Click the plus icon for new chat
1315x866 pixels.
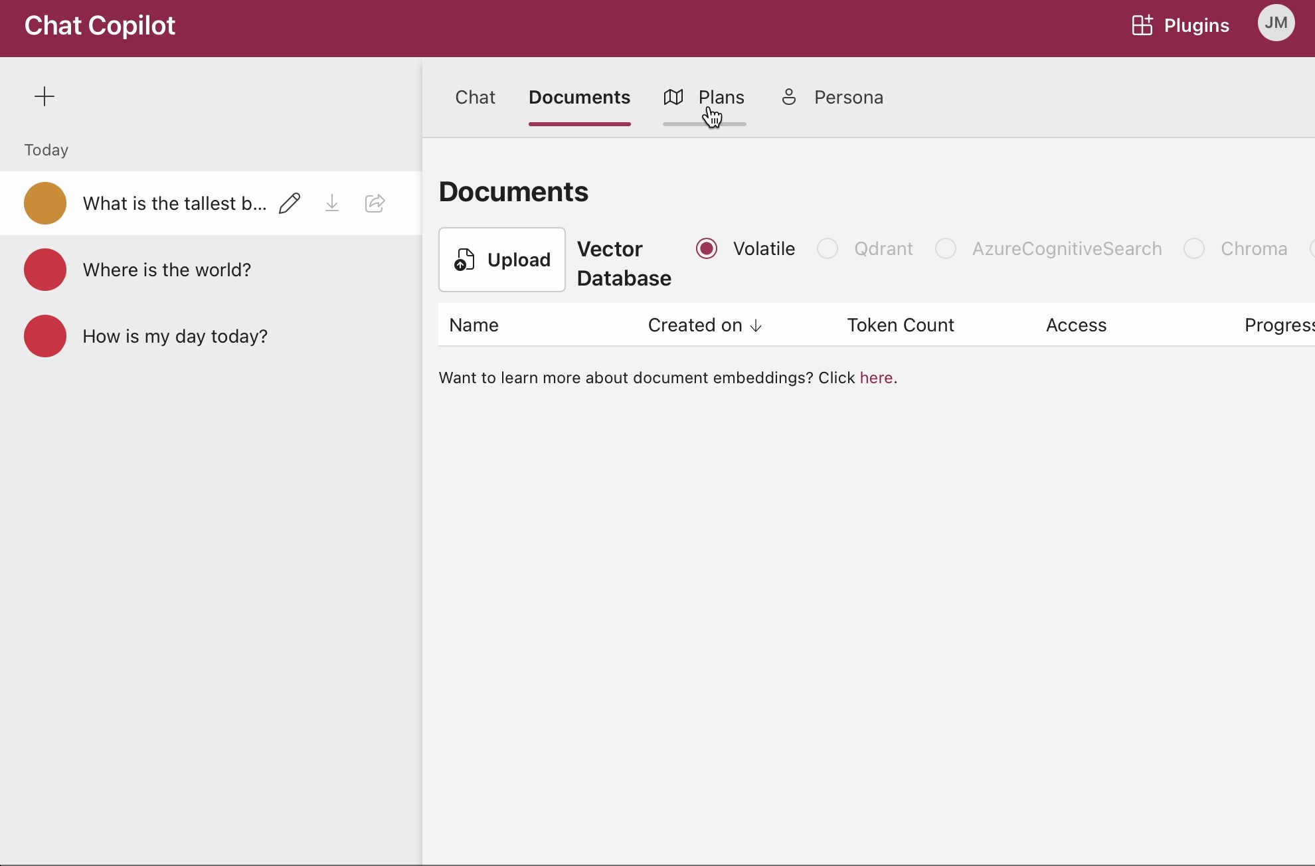click(x=44, y=97)
